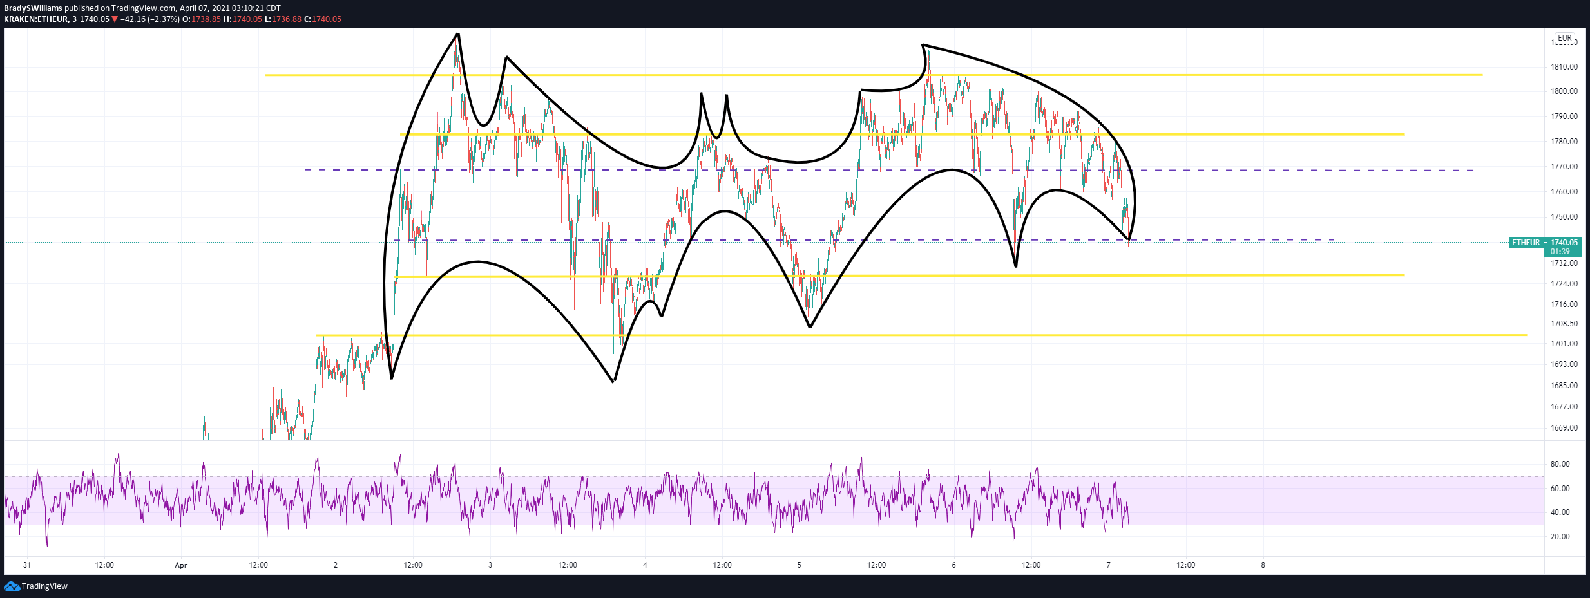
Task: Click the red down-triangle change indicator
Action: [x=115, y=19]
